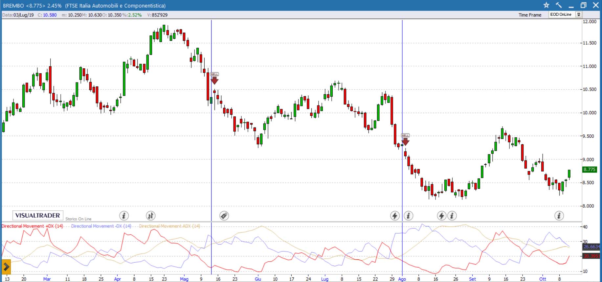Click the red 20.395 indicator value tag
Viewport: 602px width, 282px height.
pos(592,256)
